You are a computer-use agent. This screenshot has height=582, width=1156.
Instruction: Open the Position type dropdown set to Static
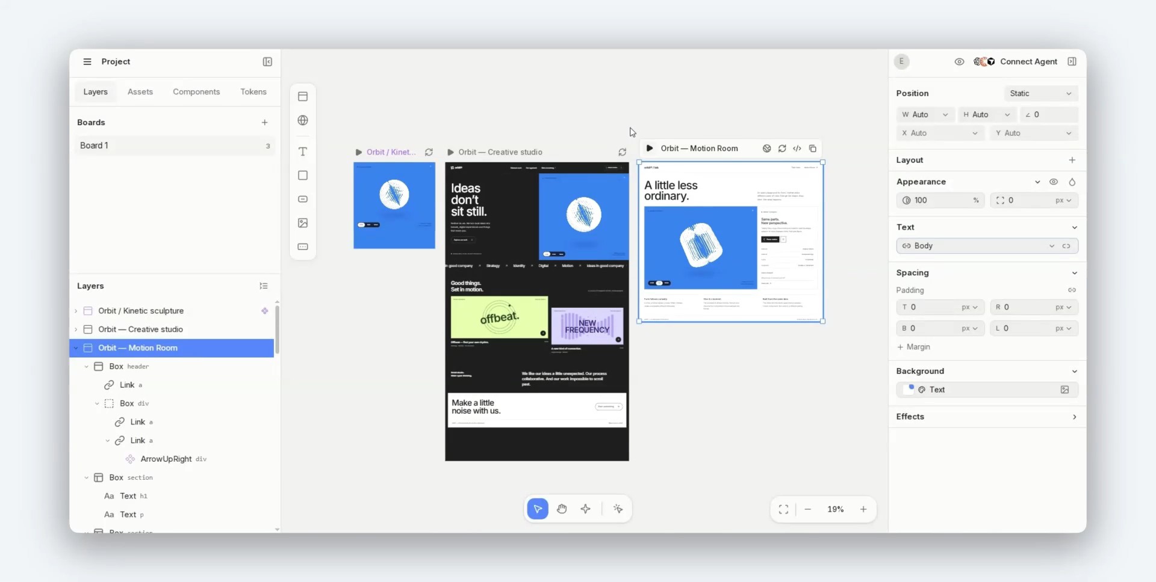pos(1041,94)
